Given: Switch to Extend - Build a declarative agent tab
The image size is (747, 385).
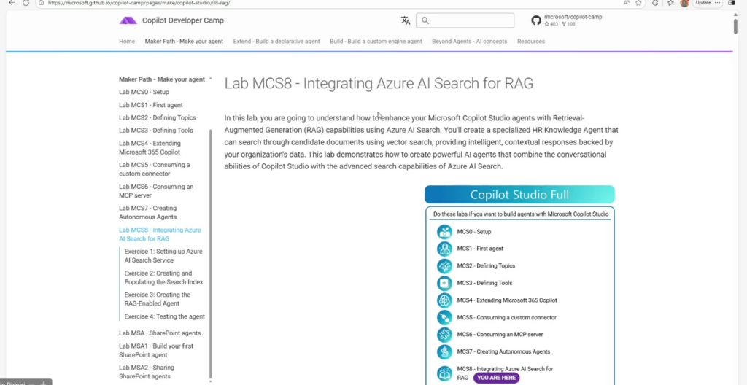Looking at the screenshot, I should click(276, 42).
